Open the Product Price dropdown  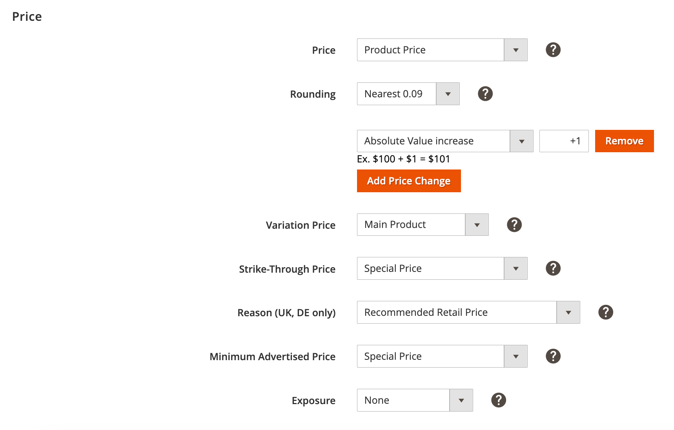point(442,50)
